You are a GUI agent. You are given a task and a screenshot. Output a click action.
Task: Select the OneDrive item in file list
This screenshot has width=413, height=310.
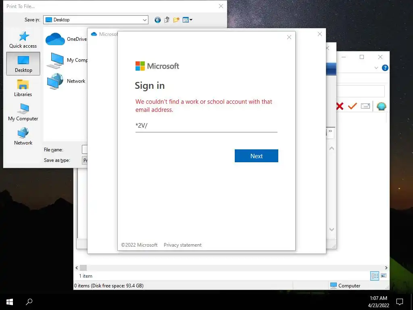67,39
